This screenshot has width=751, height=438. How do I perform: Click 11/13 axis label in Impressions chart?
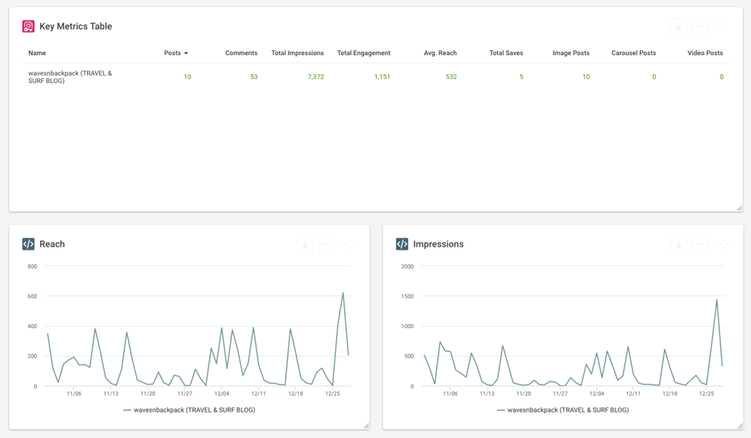click(487, 393)
